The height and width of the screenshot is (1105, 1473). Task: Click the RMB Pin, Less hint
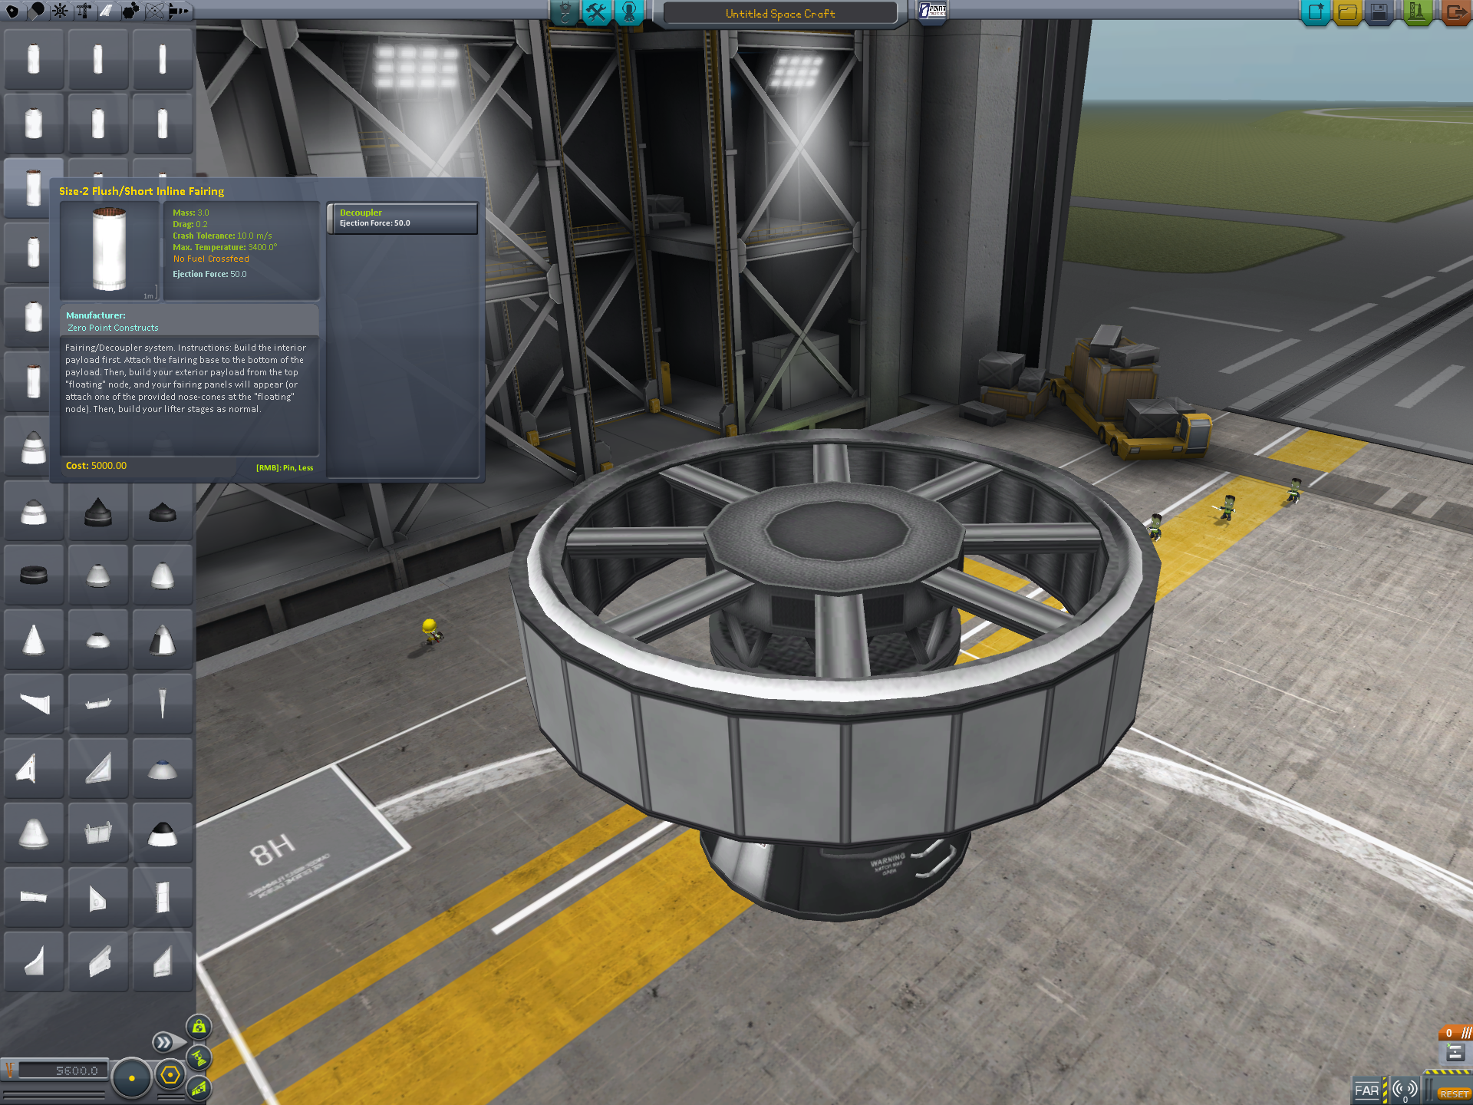pyautogui.click(x=285, y=467)
